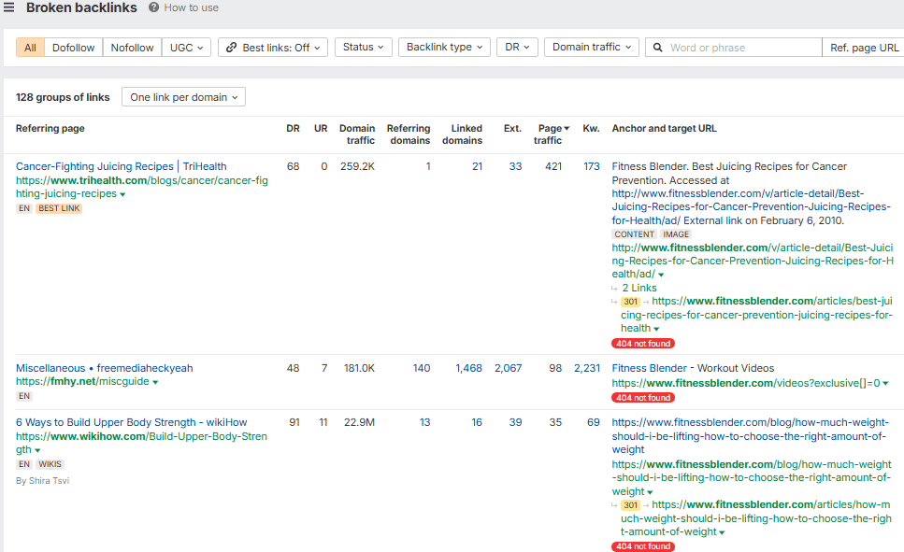Open TriHealth linked domains count 21
Viewport: 904px width, 552px height.
(x=477, y=166)
